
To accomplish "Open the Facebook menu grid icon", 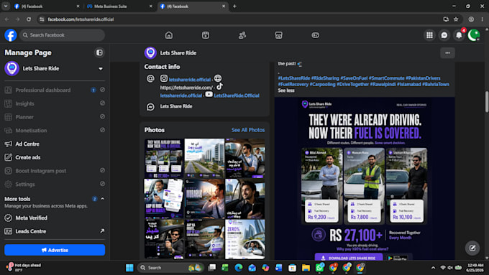I will click(x=429, y=35).
